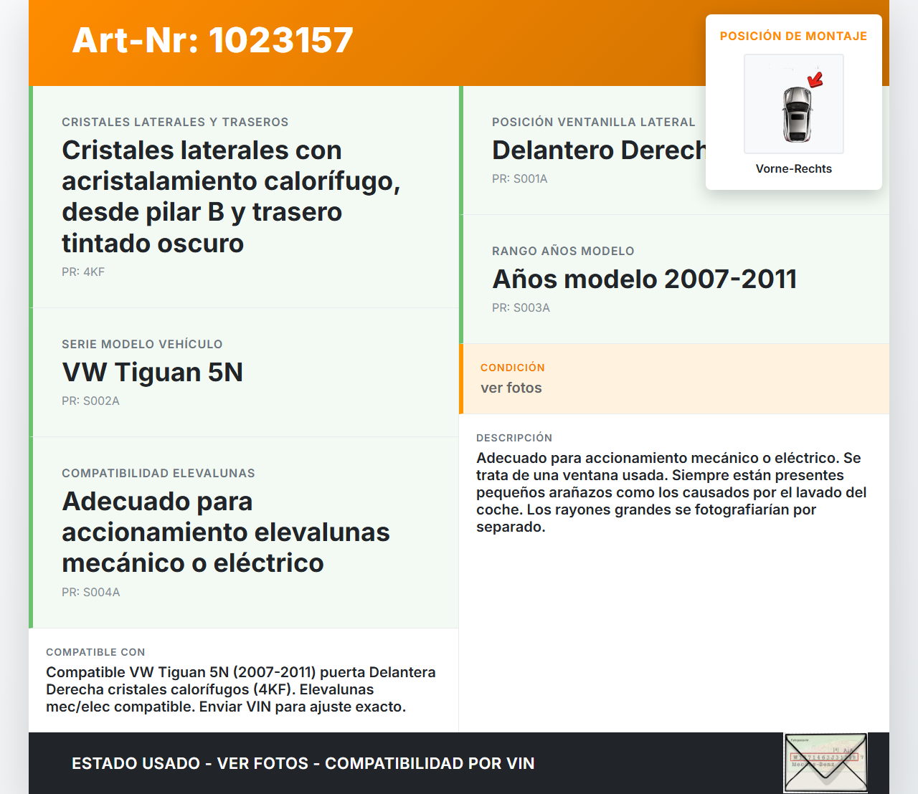Screen dimensions: 918x794
Task: Click the VIN envelope image in footer
Action: 825,763
